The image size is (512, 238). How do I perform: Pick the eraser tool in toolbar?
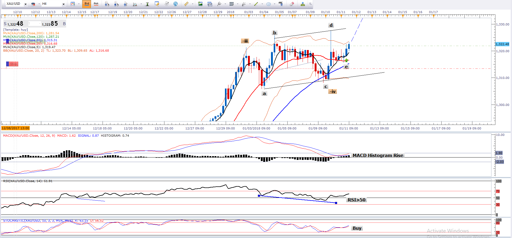(x=292, y=4)
